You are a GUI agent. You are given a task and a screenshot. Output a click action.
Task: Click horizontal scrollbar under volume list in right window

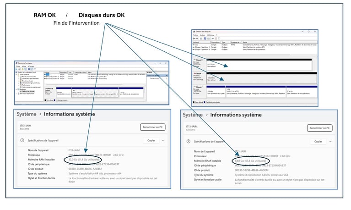241,55
